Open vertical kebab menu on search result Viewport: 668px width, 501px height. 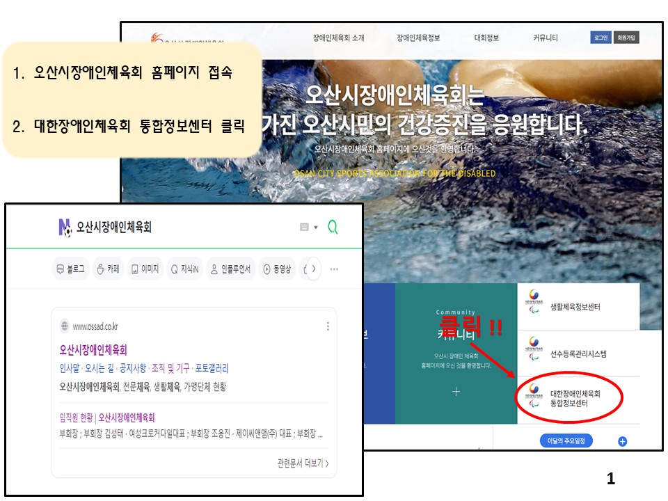click(328, 326)
